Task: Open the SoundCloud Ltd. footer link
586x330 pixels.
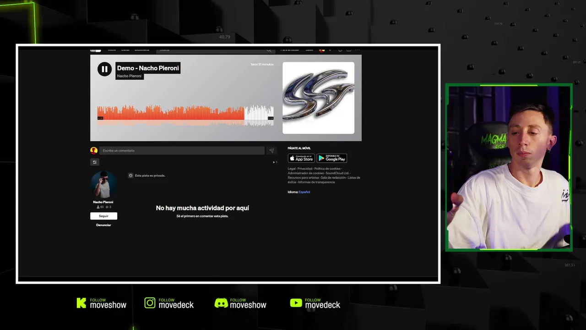Action: click(x=337, y=173)
